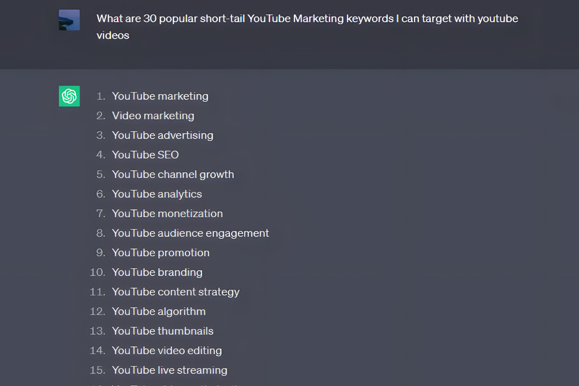Click 'YouTube audience engagement' list item
This screenshot has height=386, width=579.
pyautogui.click(x=190, y=233)
